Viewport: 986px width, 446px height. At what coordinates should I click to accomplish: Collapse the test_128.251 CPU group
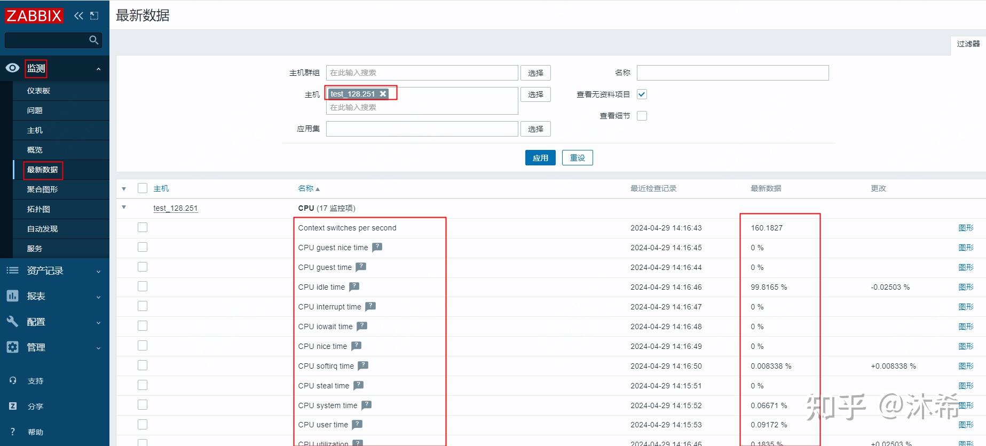(x=124, y=208)
